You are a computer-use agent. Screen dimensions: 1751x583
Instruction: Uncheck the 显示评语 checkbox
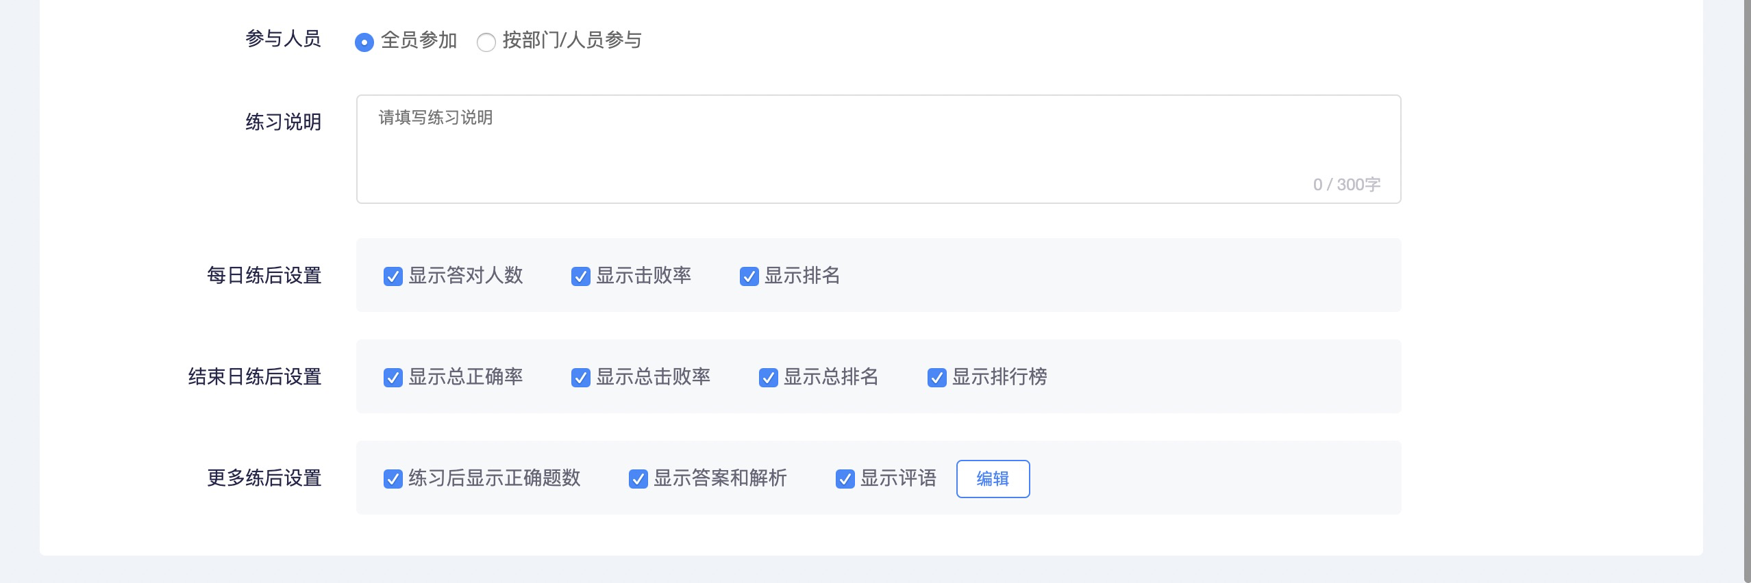click(845, 479)
